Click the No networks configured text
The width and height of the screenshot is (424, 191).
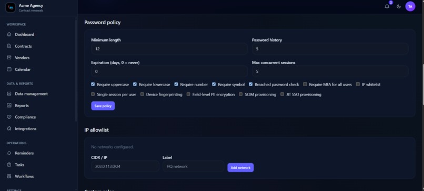[112, 147]
